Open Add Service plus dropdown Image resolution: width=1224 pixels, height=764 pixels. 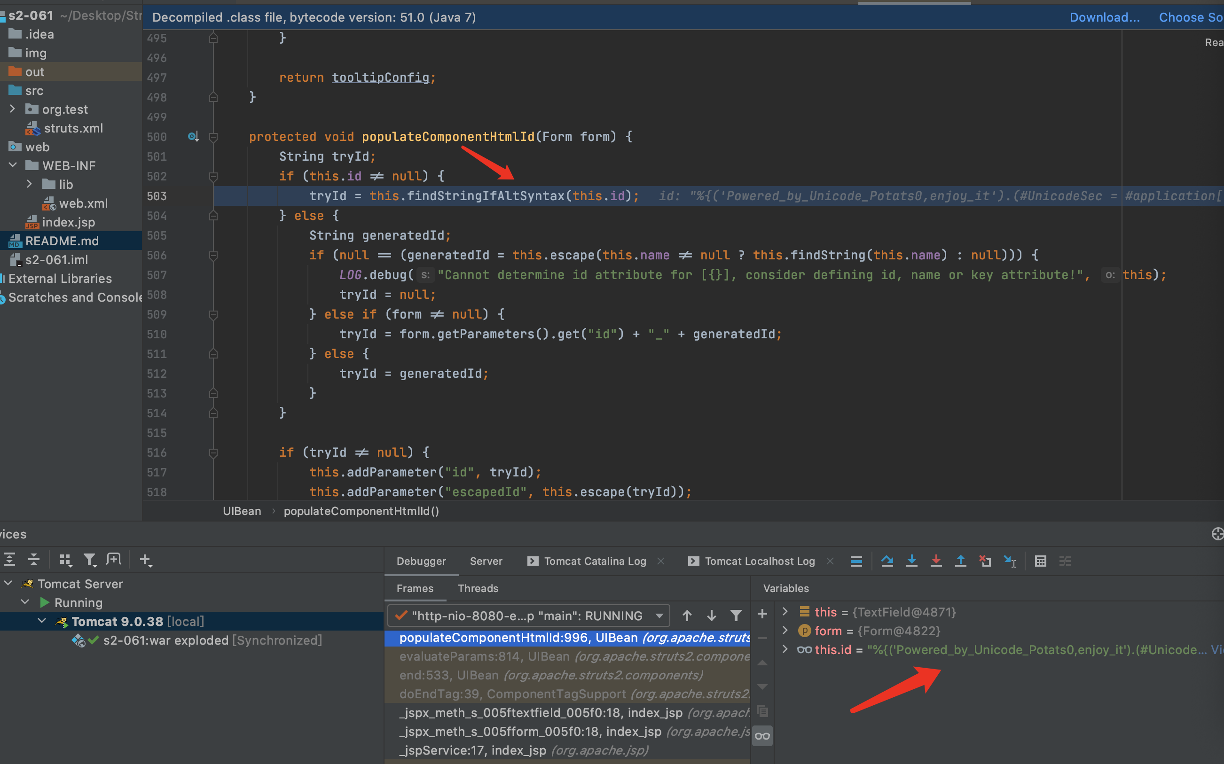tap(146, 559)
